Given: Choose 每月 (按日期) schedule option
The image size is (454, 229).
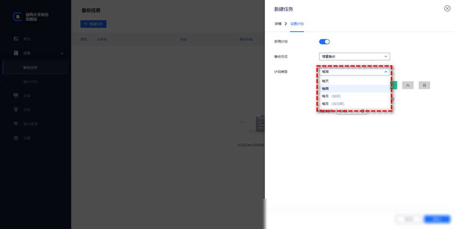Looking at the screenshot, I should point(354,104).
